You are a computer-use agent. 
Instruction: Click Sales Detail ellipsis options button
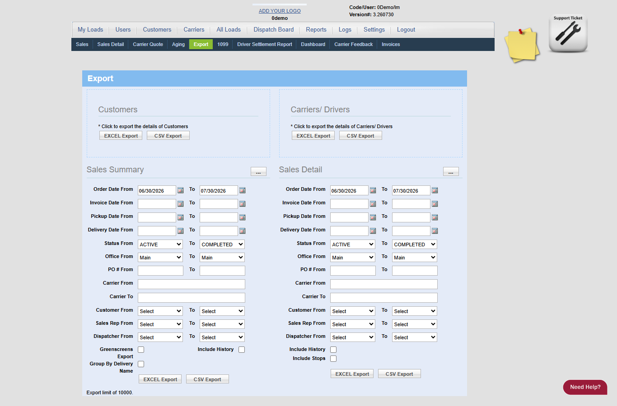tap(451, 171)
